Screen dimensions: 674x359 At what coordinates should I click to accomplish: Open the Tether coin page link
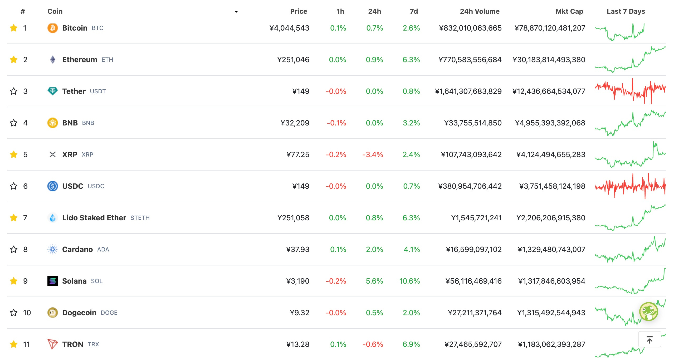(74, 91)
